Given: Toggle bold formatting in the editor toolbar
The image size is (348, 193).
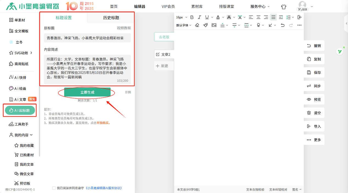Looking at the screenshot, I should [x=192, y=17].
